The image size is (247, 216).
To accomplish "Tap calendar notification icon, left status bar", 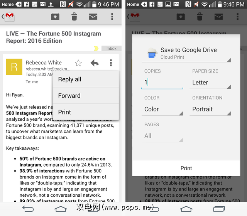I will click(34, 4).
